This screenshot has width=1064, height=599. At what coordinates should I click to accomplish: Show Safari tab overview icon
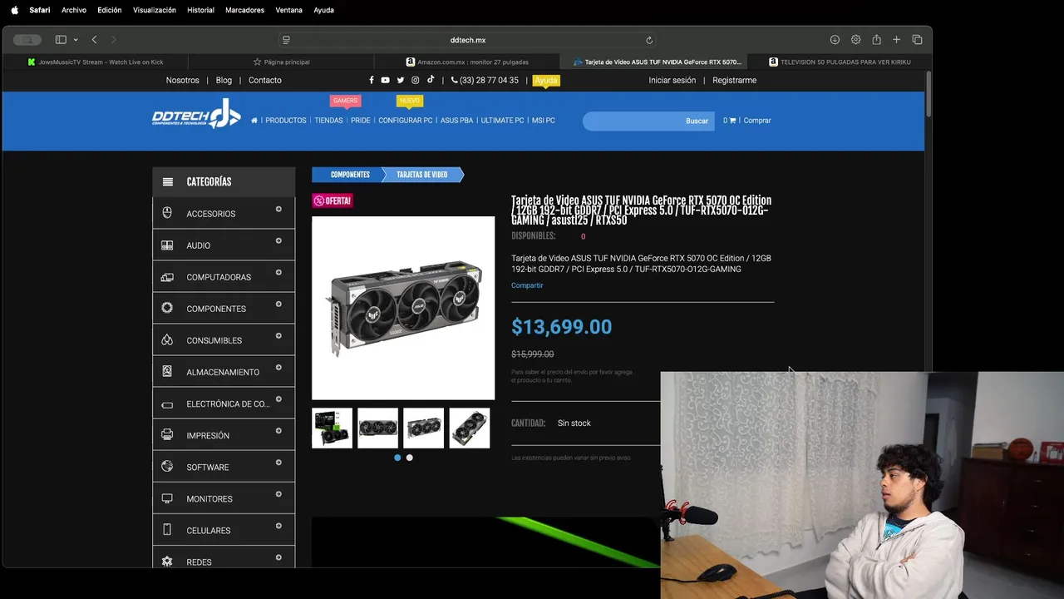coord(917,40)
